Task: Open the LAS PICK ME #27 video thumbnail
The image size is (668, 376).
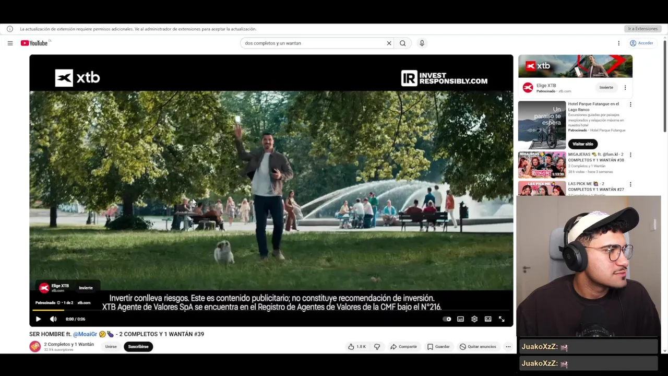Action: click(542, 189)
